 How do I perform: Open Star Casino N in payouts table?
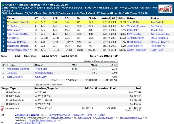[15, 77]
